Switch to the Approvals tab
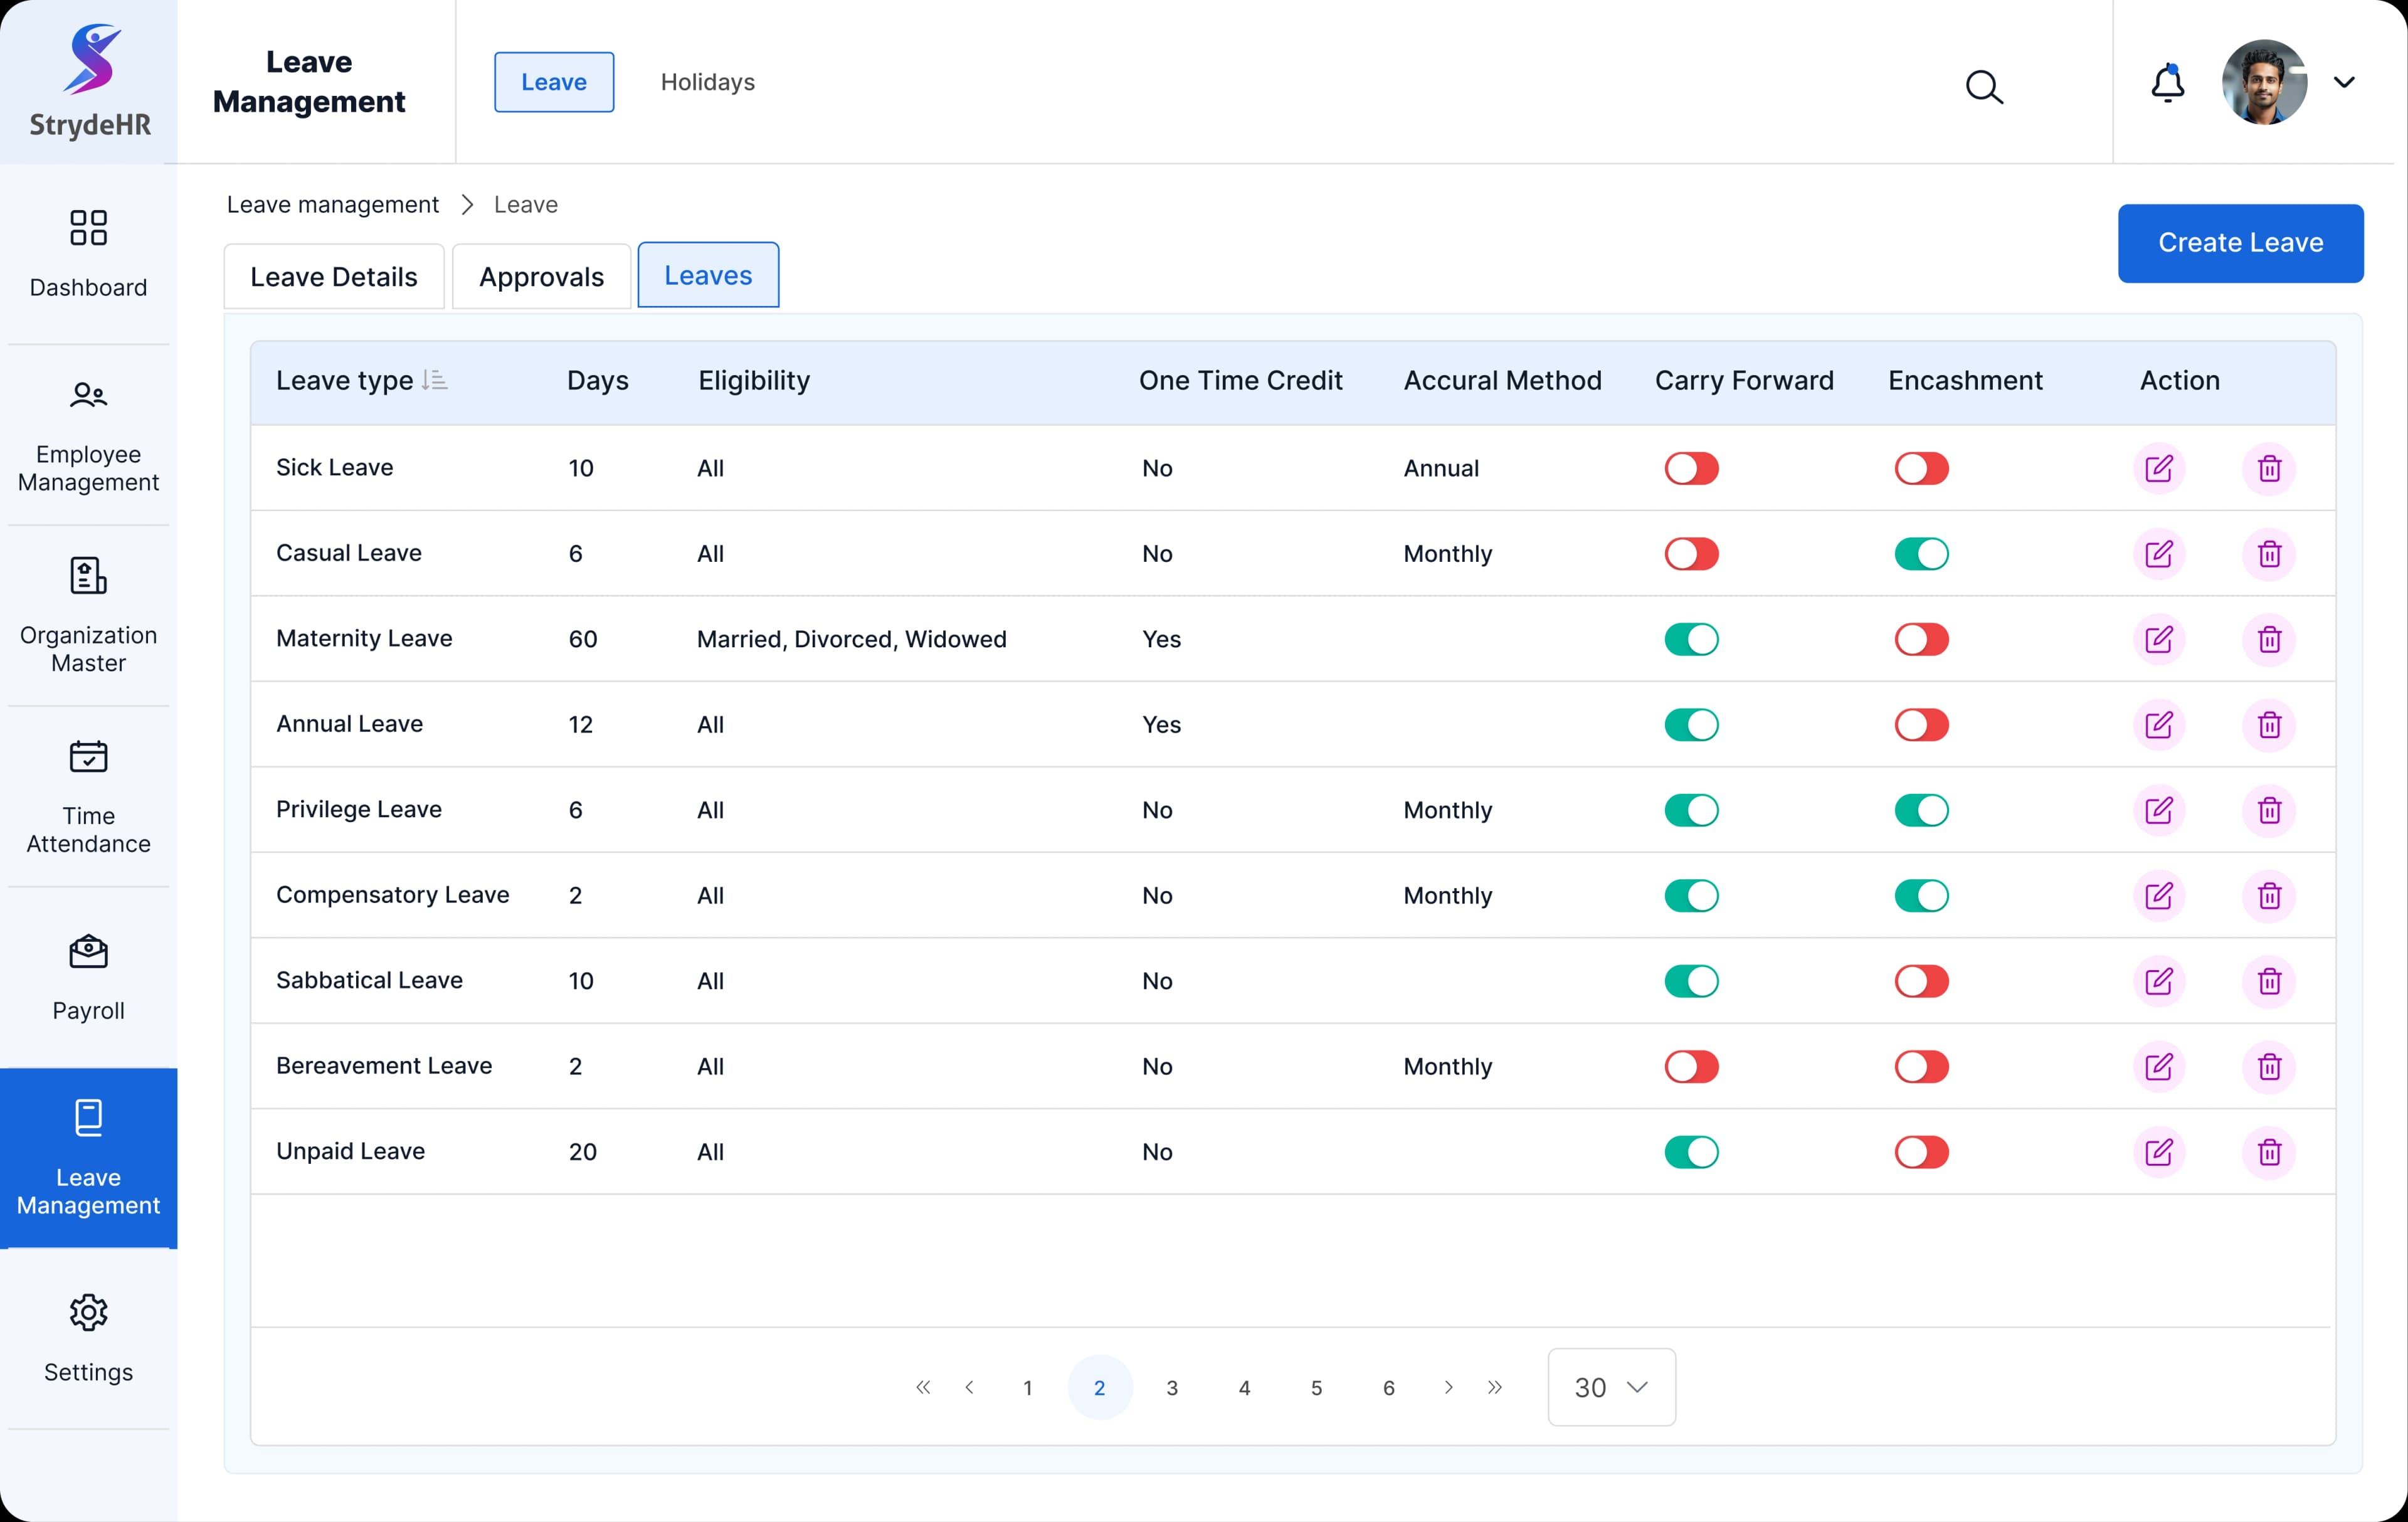The height and width of the screenshot is (1522, 2408). click(x=541, y=277)
